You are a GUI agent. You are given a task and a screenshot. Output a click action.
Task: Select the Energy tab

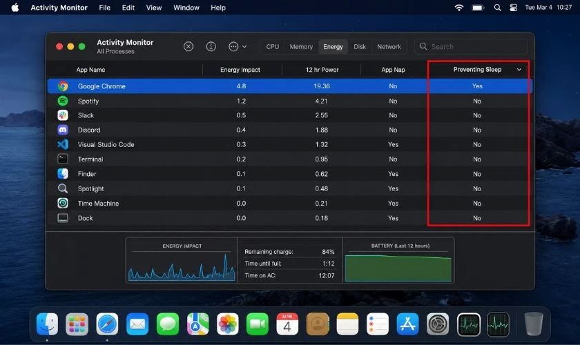point(333,47)
